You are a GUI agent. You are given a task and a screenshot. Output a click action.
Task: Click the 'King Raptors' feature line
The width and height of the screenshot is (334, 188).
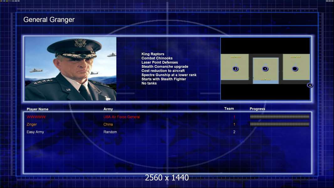point(153,54)
